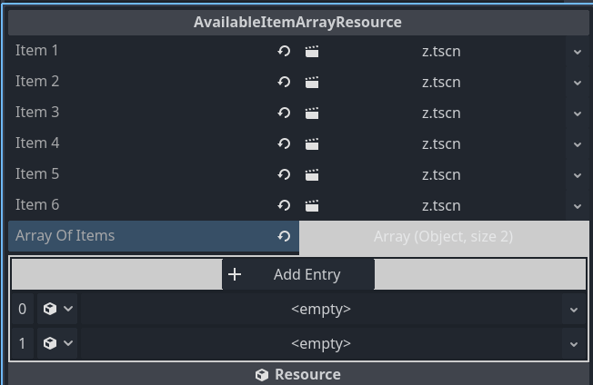Click the AvailableItemArrayResource header
This screenshot has width=593, height=385.
pos(298,23)
